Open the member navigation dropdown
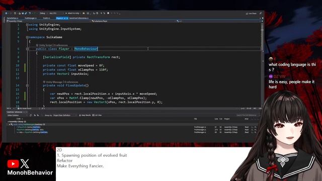This screenshot has height=181, width=322. click(219, 21)
